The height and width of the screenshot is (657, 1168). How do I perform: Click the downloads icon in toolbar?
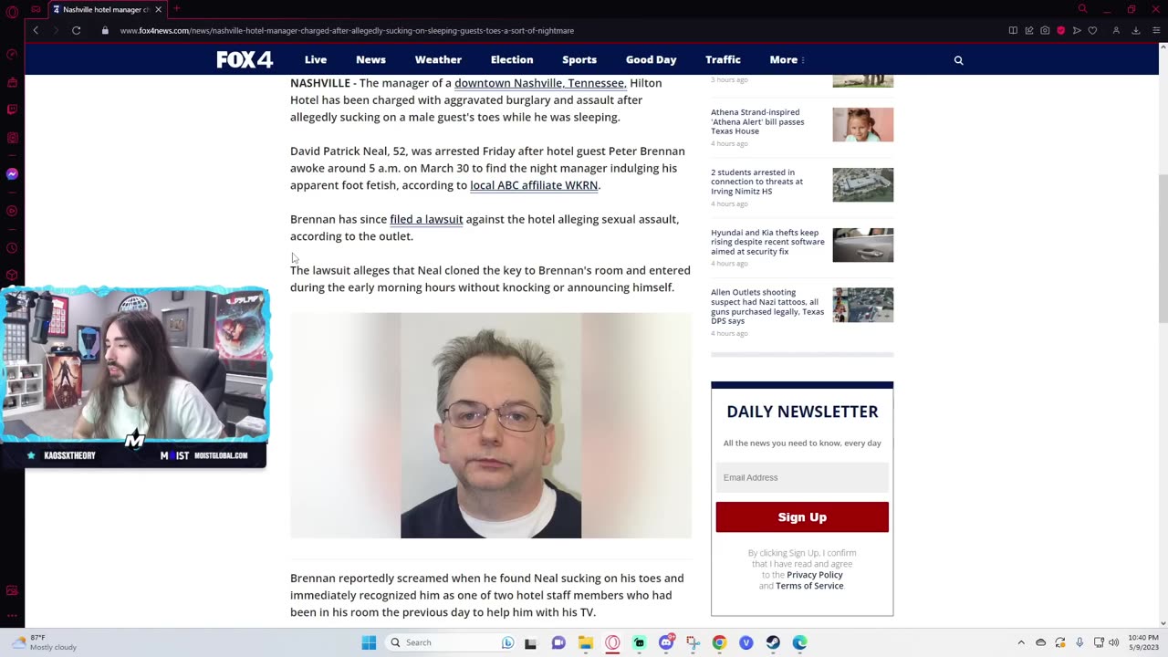(1136, 30)
